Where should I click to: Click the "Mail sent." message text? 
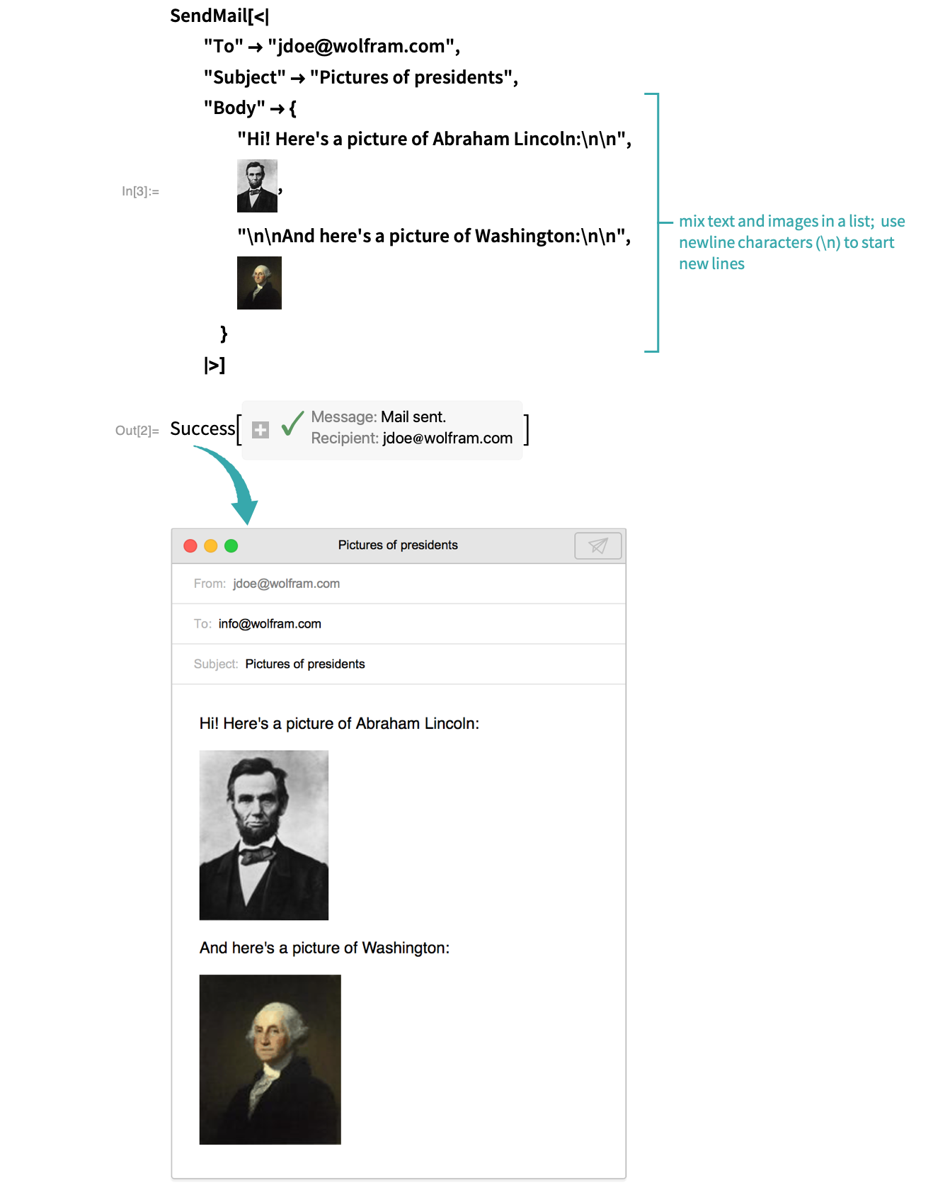click(413, 417)
